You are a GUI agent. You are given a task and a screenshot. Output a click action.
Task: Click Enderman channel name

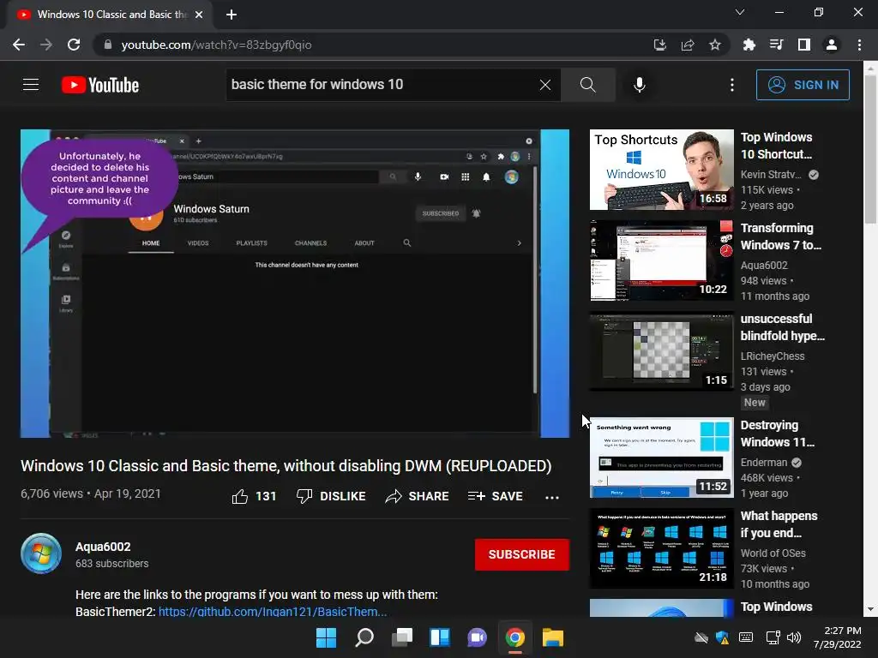[x=764, y=462]
